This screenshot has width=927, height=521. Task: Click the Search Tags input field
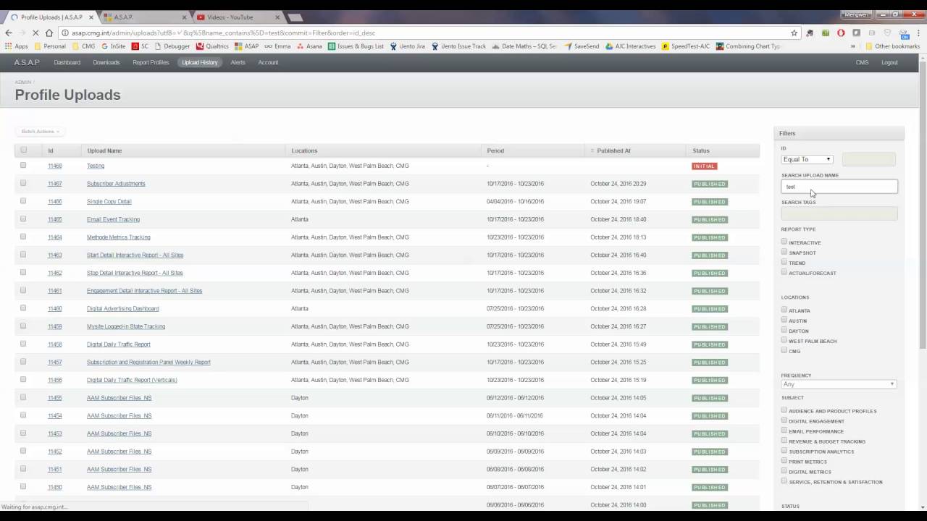coord(839,213)
